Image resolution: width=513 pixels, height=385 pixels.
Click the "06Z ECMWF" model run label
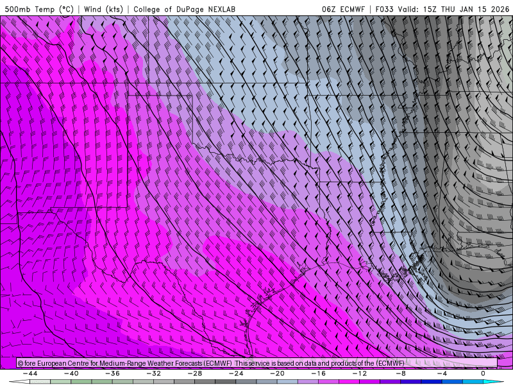343,9
